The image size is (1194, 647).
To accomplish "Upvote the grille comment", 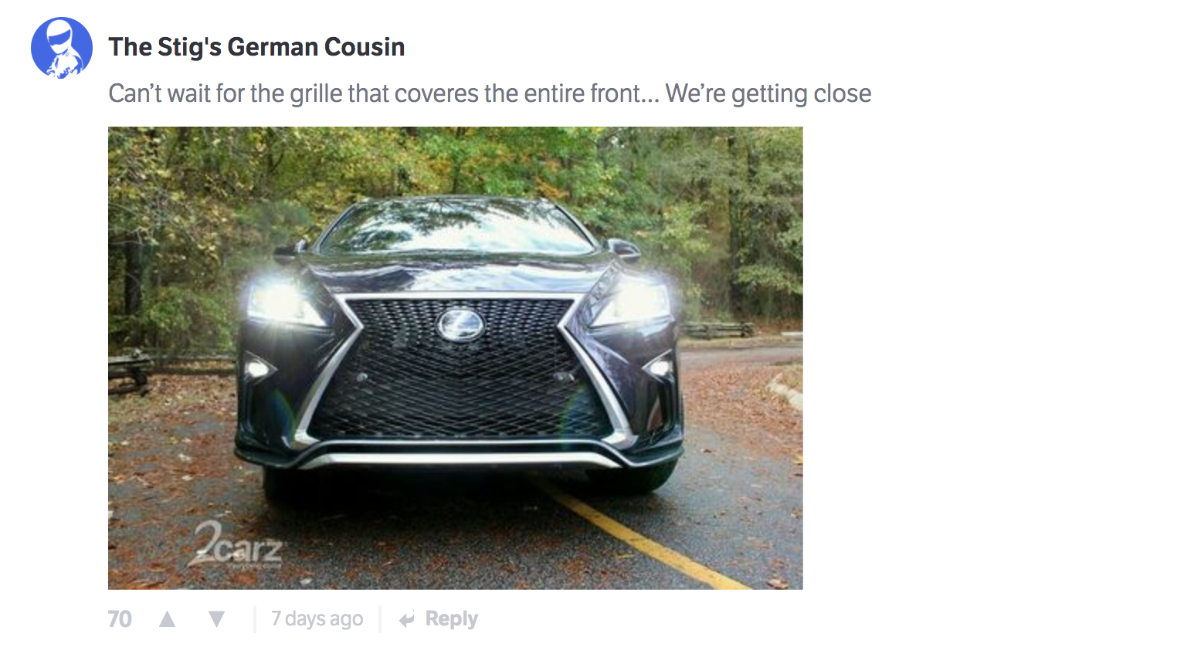I will pos(167,618).
